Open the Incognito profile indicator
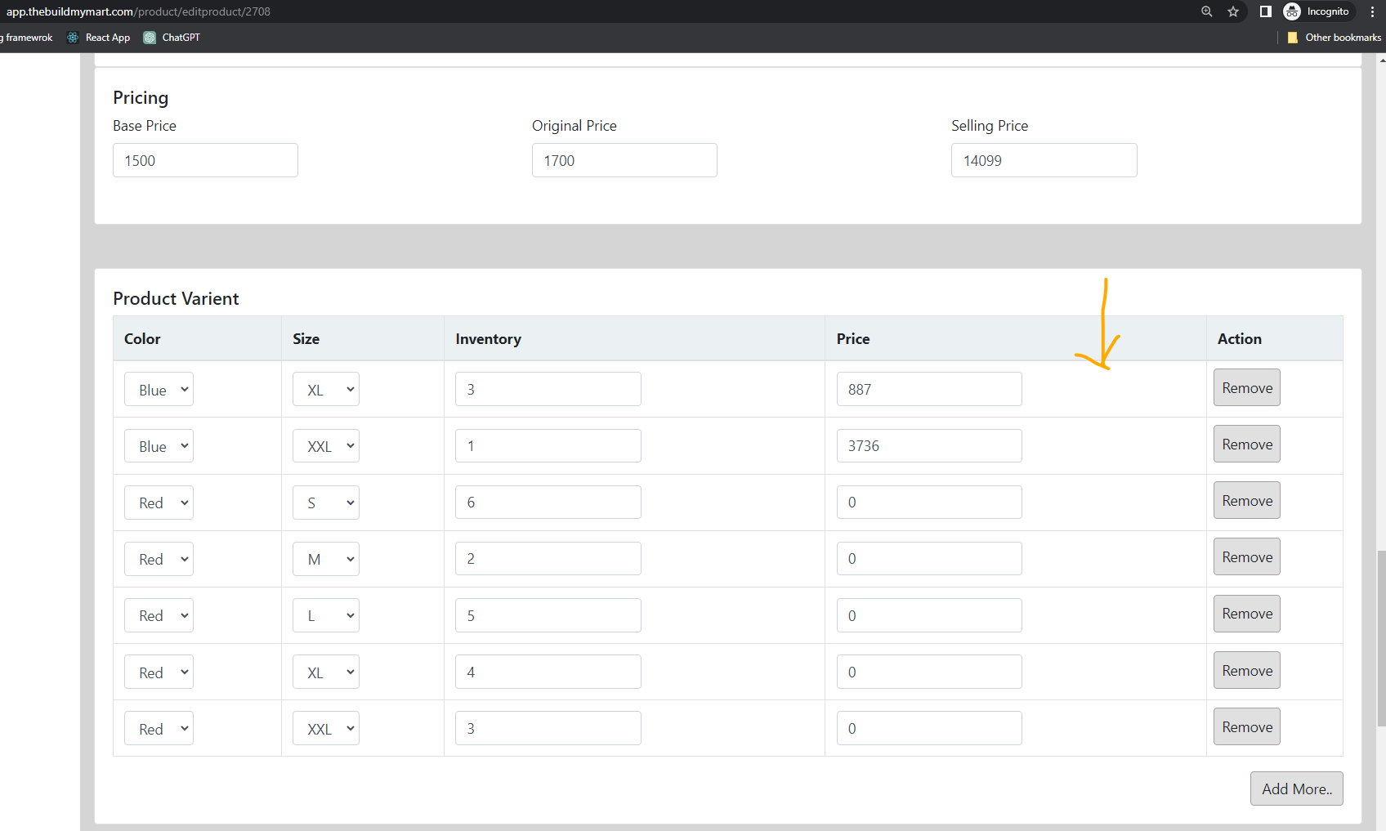 1317,11
